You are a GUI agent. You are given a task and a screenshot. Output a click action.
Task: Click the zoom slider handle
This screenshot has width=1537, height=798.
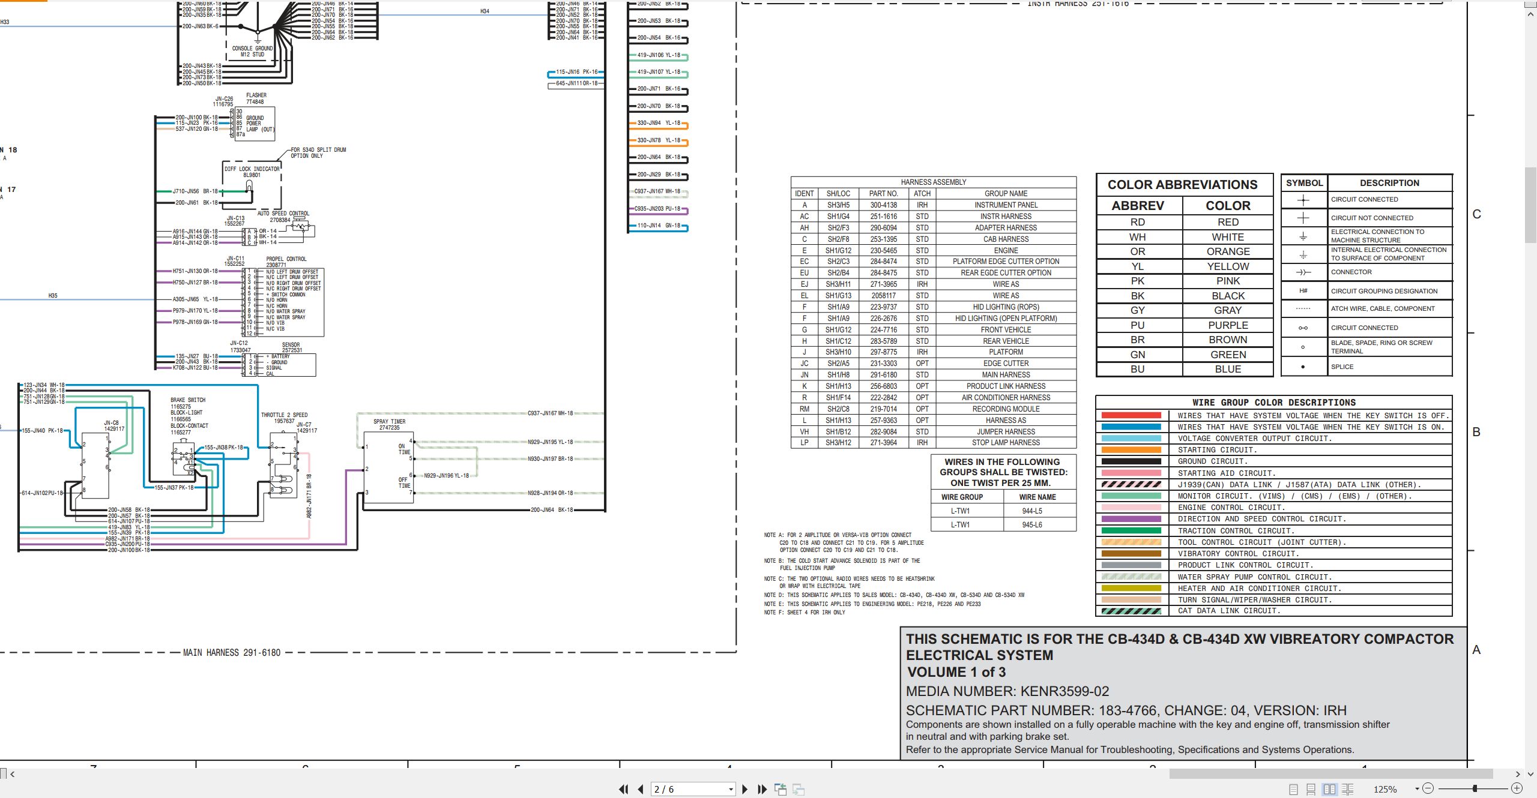pyautogui.click(x=1475, y=788)
